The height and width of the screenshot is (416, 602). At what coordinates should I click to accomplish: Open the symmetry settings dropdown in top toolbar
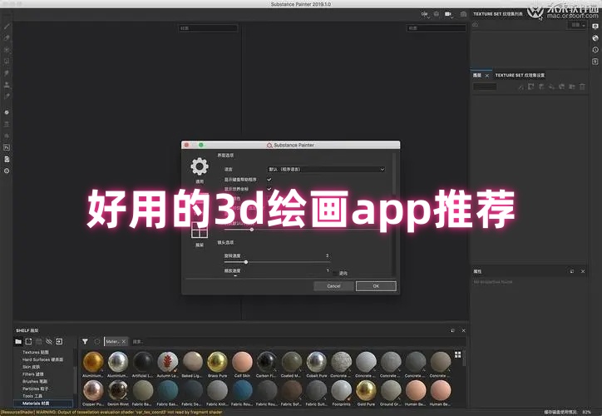425,14
